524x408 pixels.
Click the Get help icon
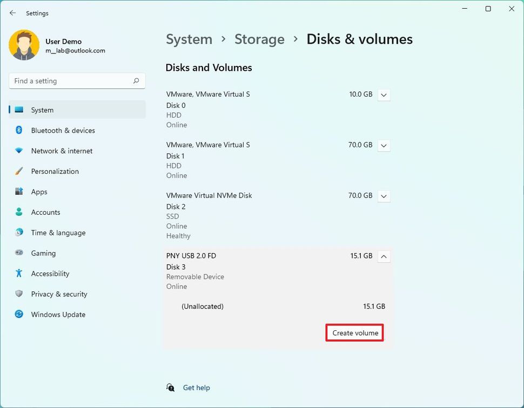pyautogui.click(x=170, y=387)
